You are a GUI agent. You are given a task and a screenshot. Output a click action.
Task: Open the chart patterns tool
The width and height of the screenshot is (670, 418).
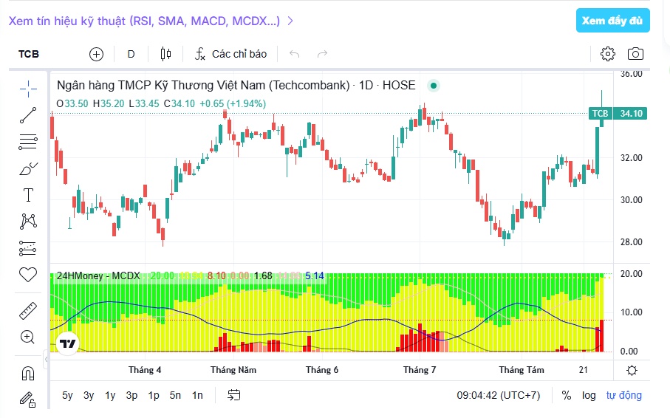[28, 222]
